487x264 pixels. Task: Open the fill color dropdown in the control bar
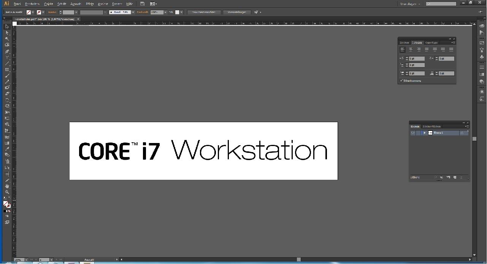click(x=33, y=12)
